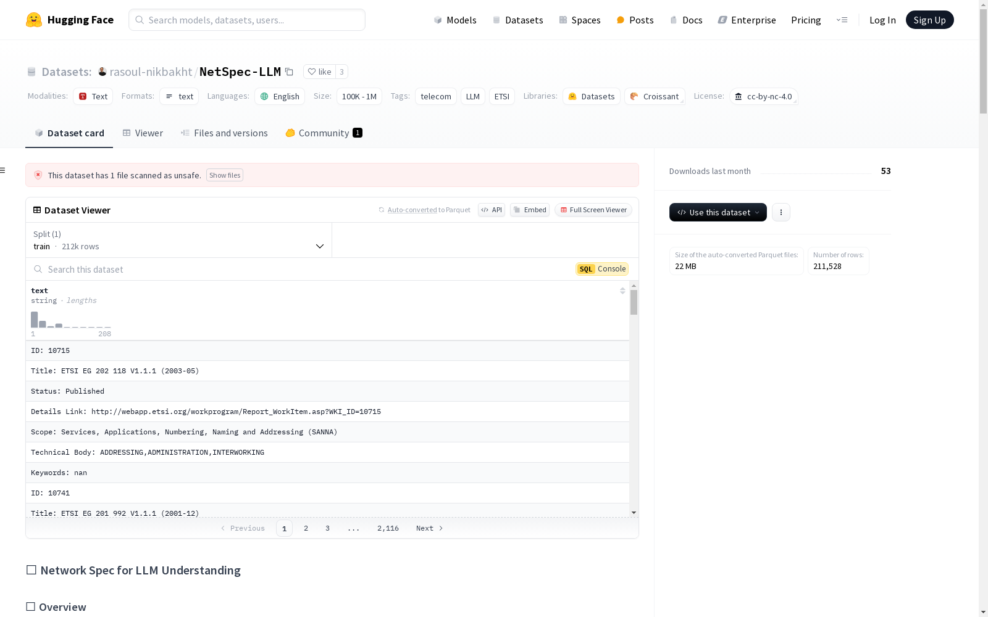Viewport: 988px width, 617px height.
Task: Click the dataset table vertical scrollbar thumb
Action: pos(634,302)
